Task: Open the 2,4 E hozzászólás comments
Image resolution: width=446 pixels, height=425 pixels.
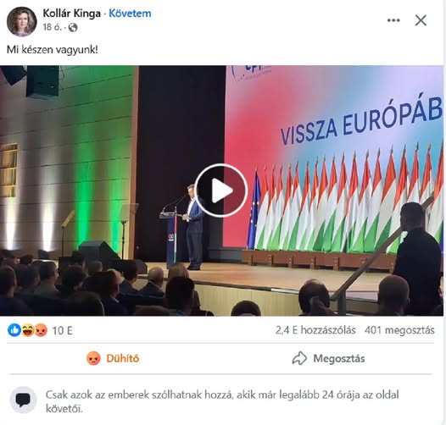Action: pos(315,330)
